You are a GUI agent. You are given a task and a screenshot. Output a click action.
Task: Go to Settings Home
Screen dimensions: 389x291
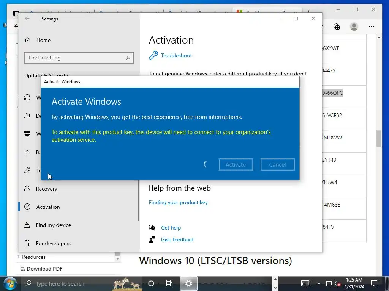click(x=43, y=40)
